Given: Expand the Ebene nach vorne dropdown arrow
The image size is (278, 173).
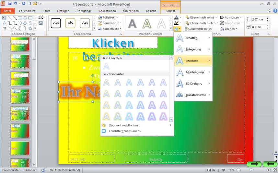Looking at the screenshot, I should 217,17.
